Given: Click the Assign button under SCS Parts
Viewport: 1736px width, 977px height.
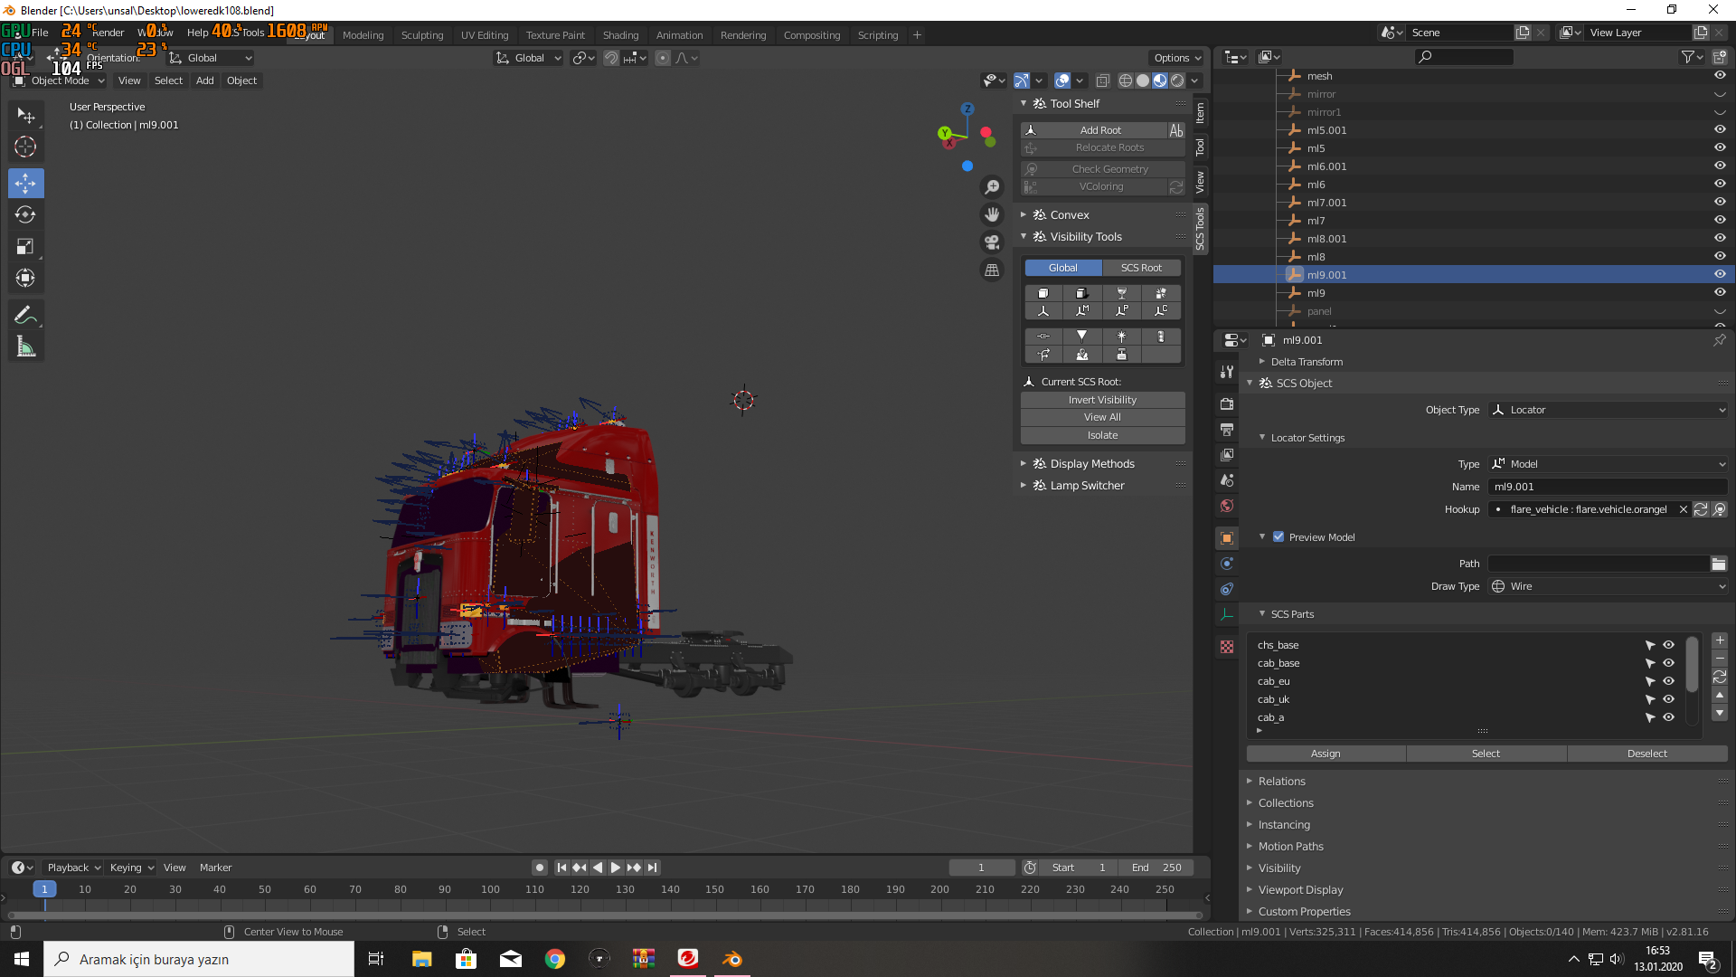Looking at the screenshot, I should [x=1326, y=754].
